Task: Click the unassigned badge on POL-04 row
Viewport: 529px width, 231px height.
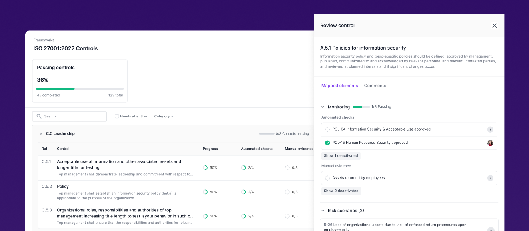Action: pyautogui.click(x=490, y=129)
